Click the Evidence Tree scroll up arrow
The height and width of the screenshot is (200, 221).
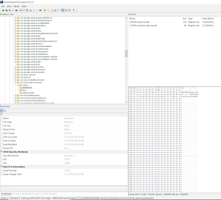click(x=126, y=18)
